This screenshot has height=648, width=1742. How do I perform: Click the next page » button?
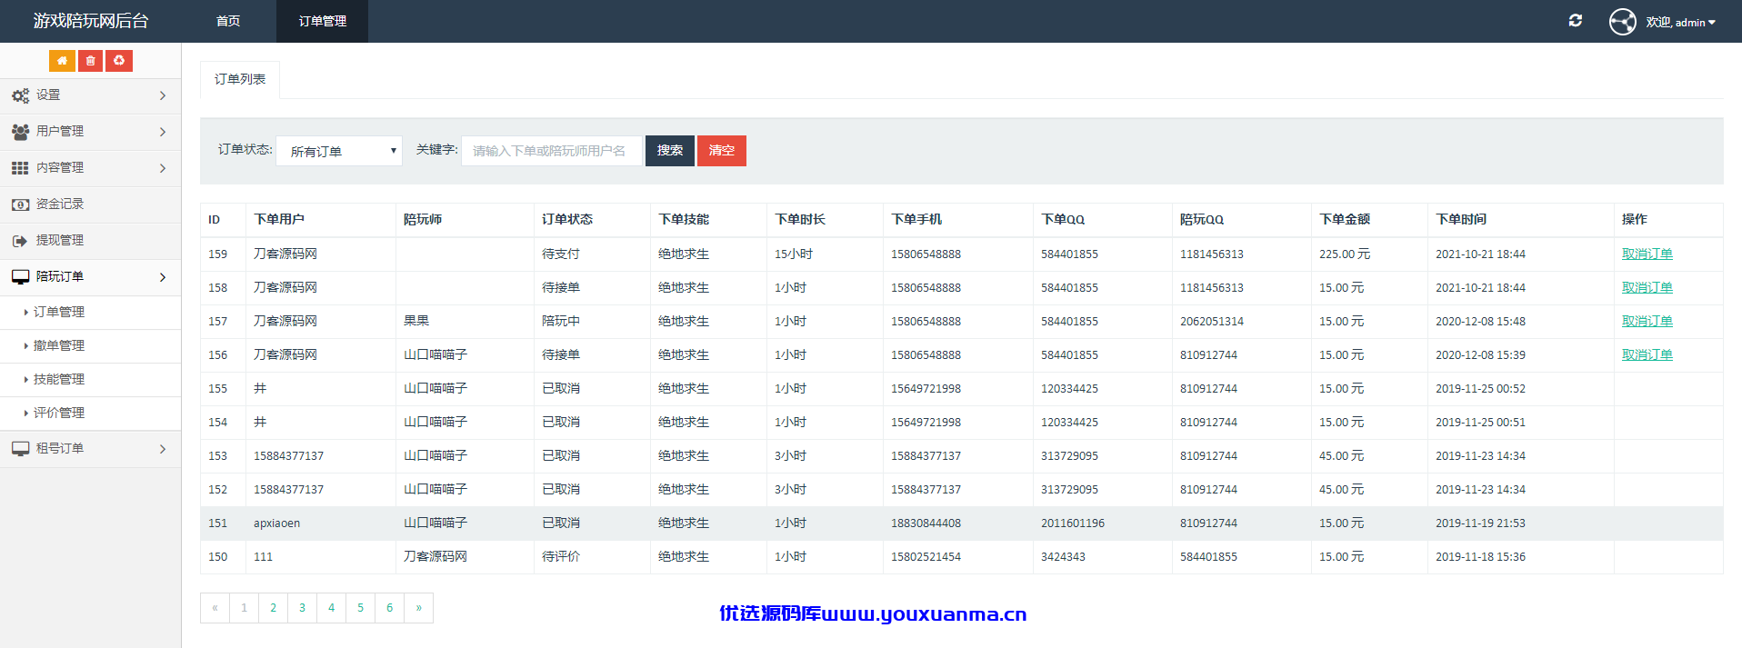pos(418,608)
